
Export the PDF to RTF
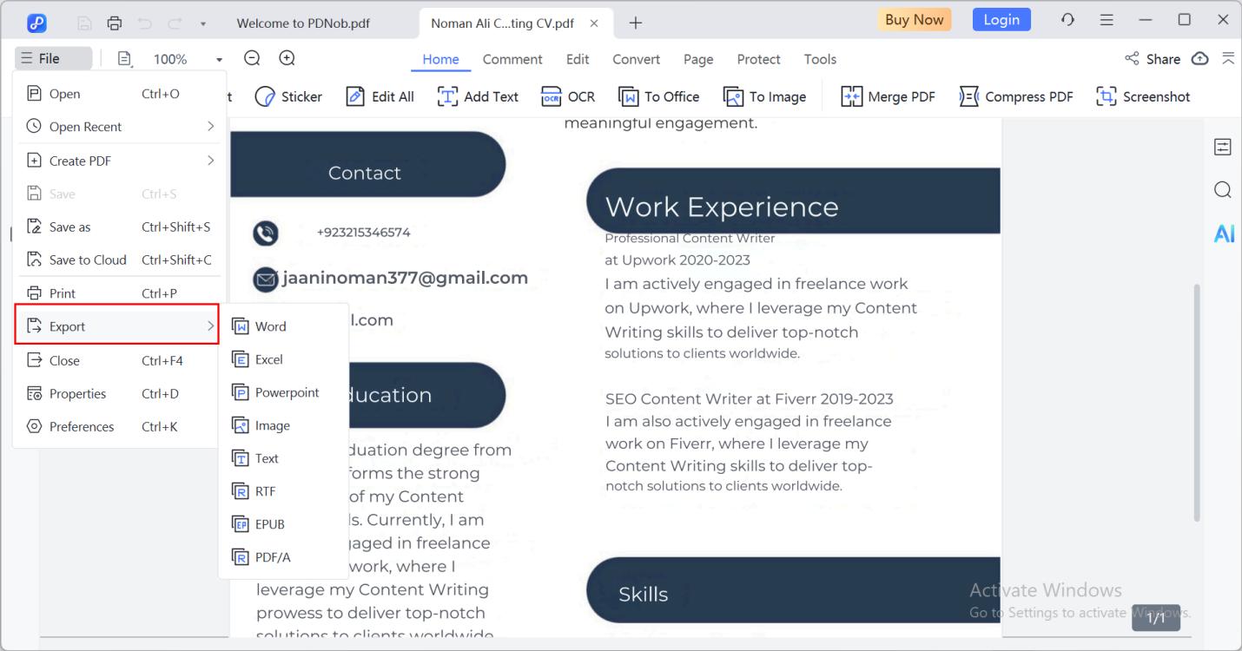coord(283,491)
